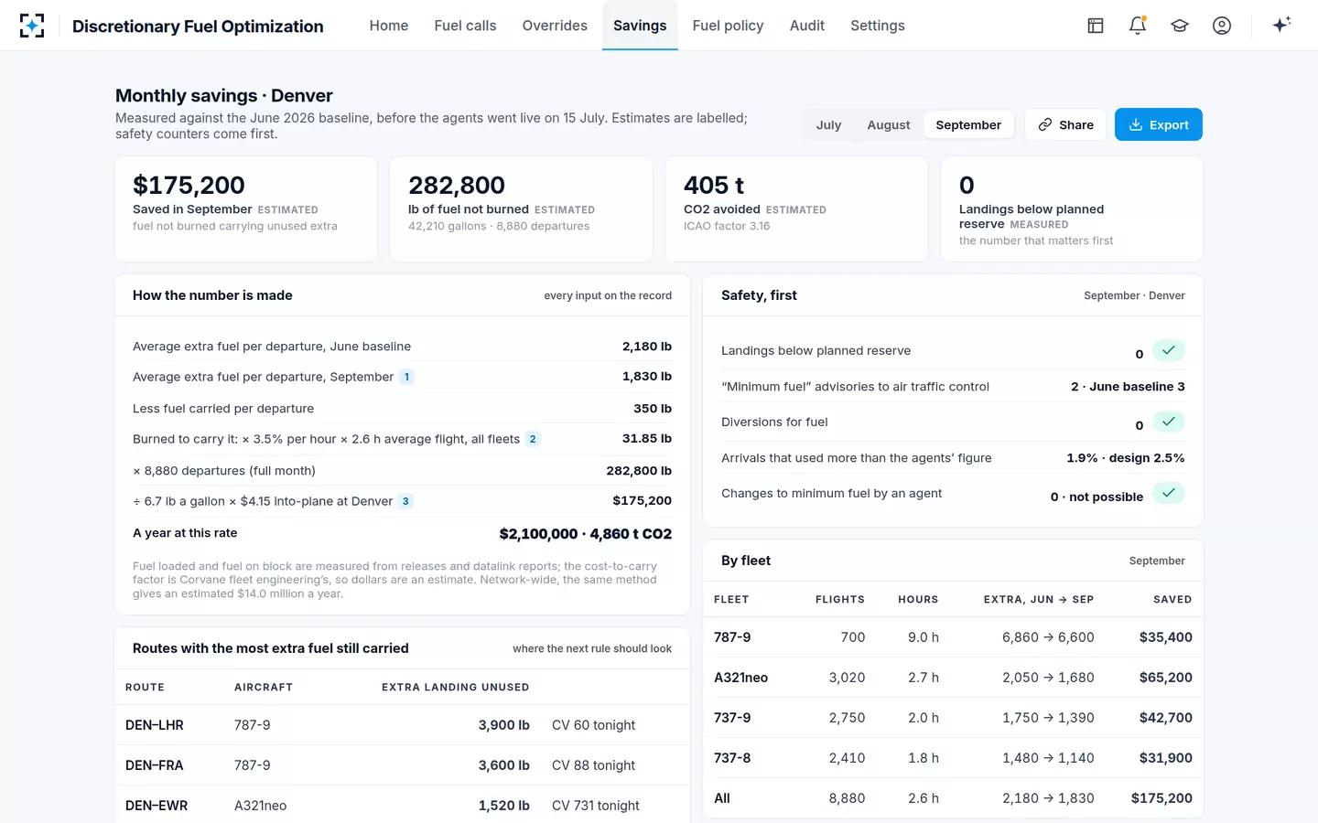Image resolution: width=1318 pixels, height=823 pixels.
Task: Click the Landings below planned reserve card
Action: pos(1072,208)
